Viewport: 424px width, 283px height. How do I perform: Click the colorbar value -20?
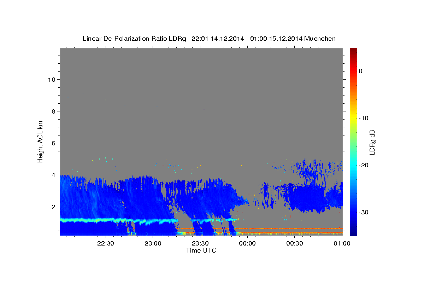(x=364, y=165)
